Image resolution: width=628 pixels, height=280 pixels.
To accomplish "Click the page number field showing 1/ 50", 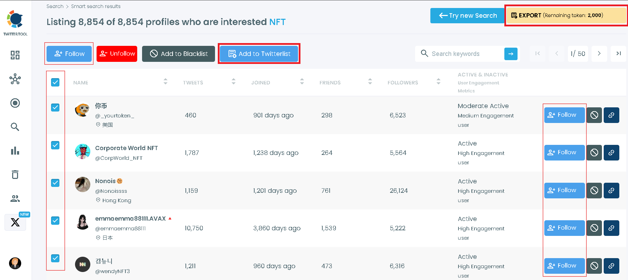I will coord(578,53).
